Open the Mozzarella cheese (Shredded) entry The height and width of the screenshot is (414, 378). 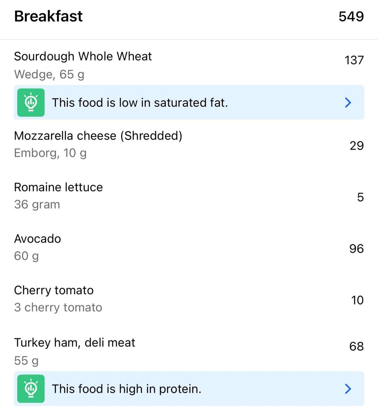(98, 136)
